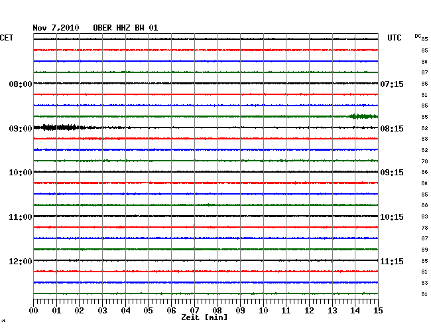
Task: Click minute tick label '14'
Action: pos(355,310)
